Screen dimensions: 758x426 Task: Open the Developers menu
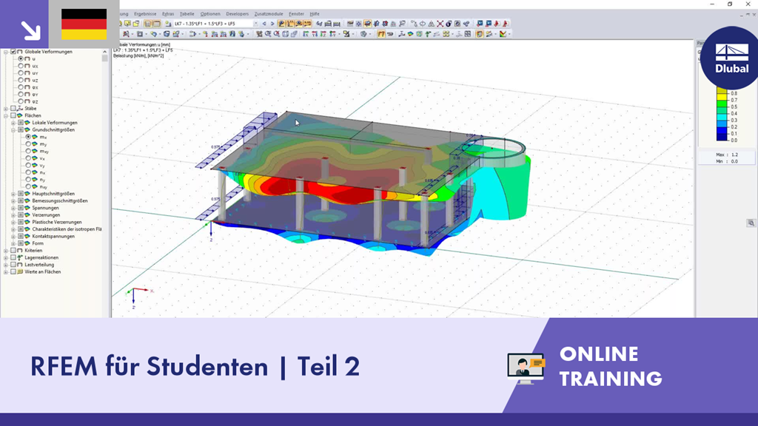pos(238,14)
